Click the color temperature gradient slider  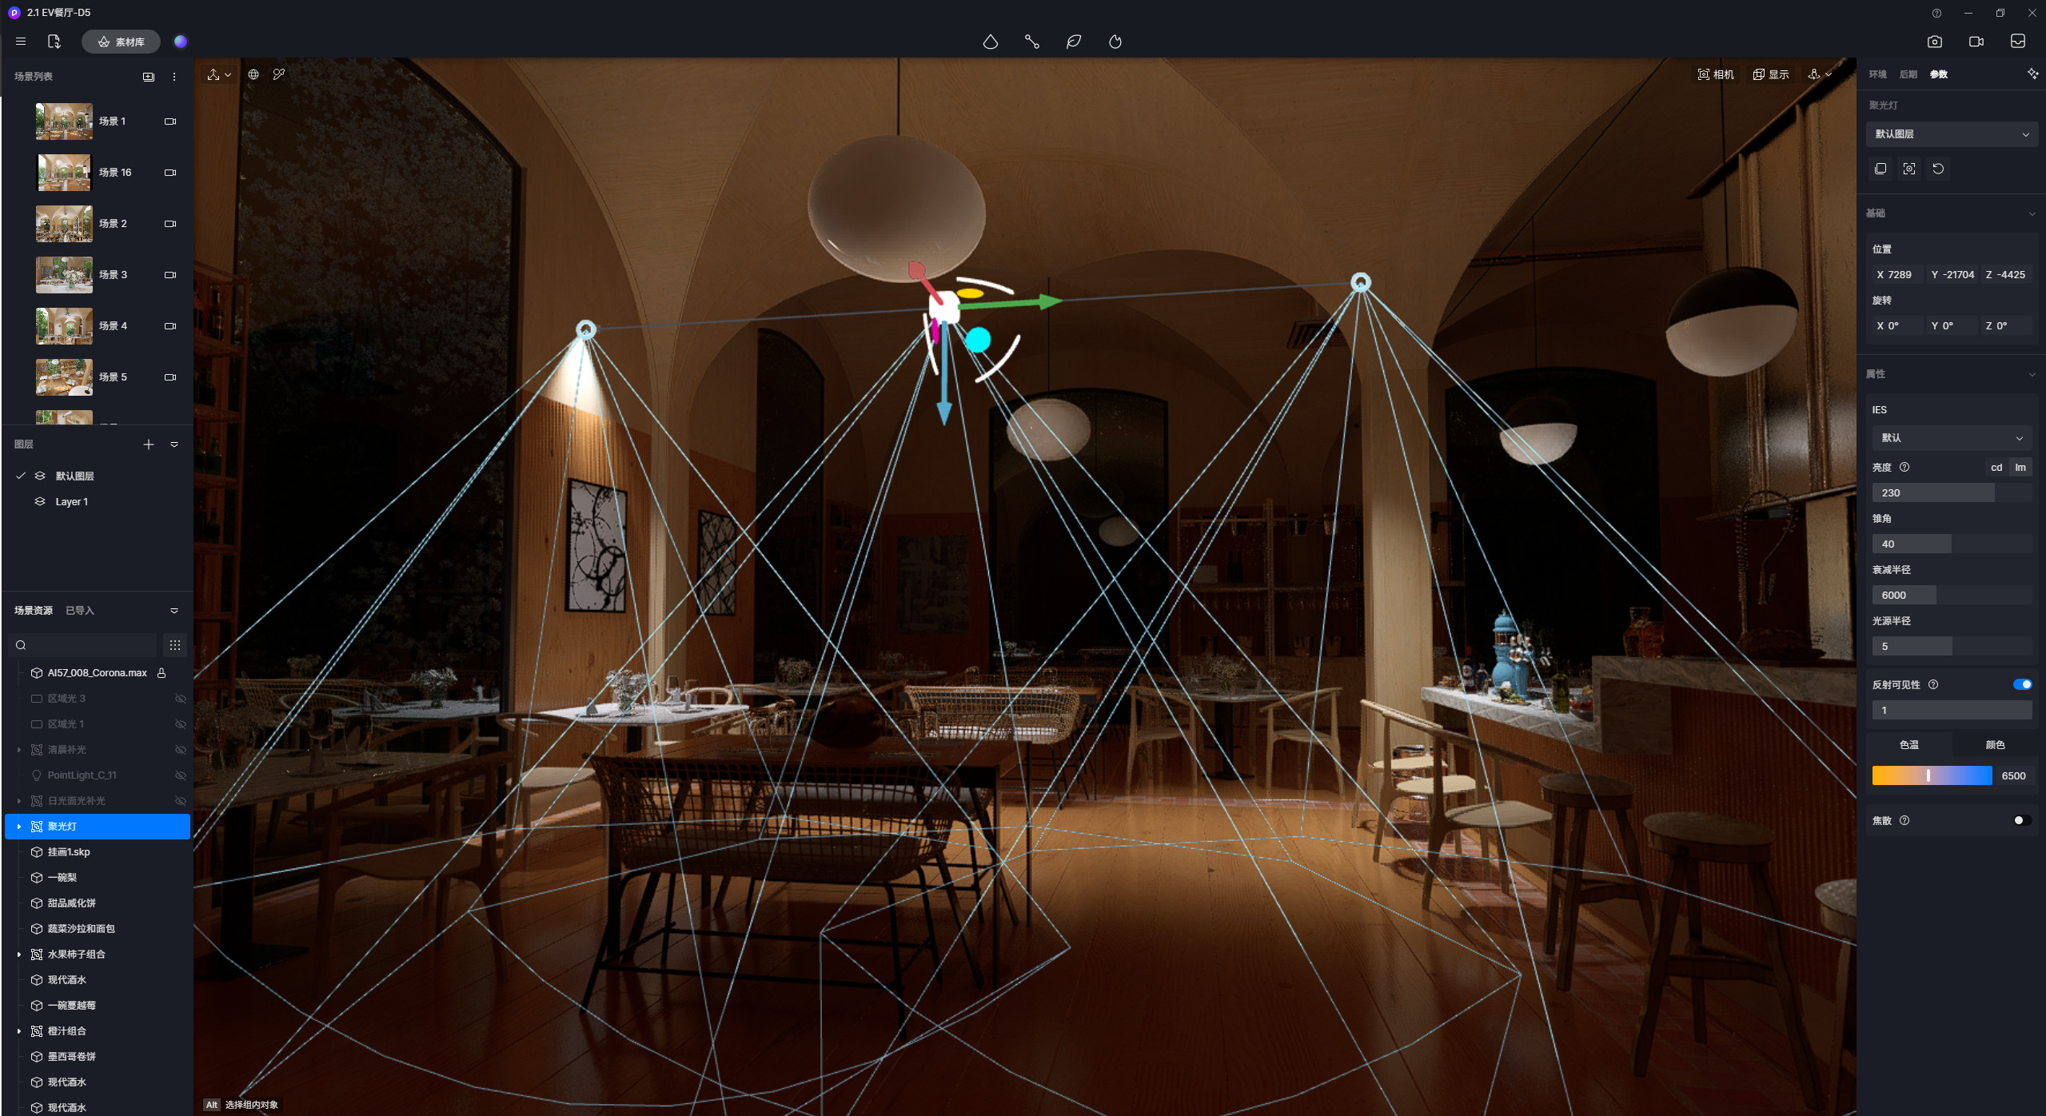coord(1932,775)
